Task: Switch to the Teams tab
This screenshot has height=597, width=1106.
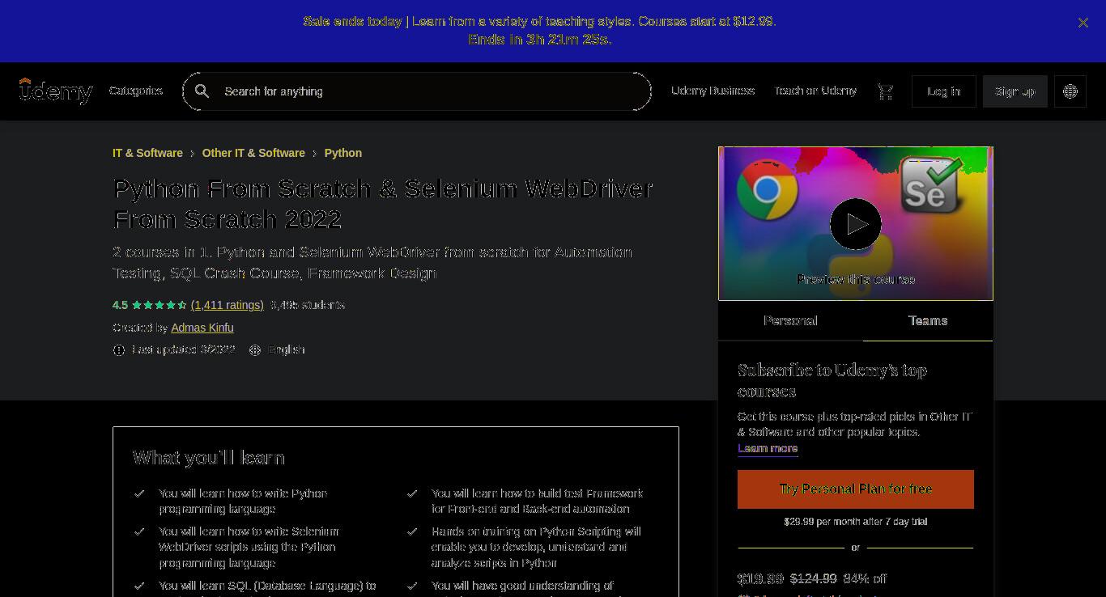Action: (x=928, y=321)
